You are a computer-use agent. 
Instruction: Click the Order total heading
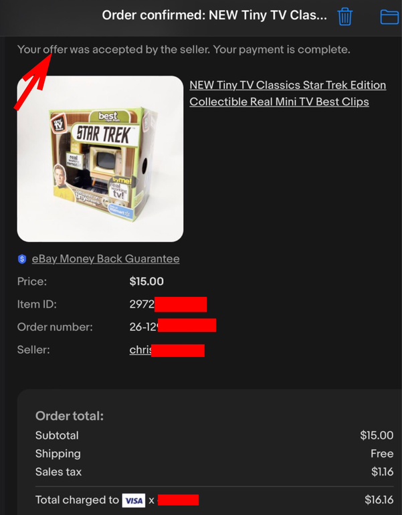[x=70, y=416]
